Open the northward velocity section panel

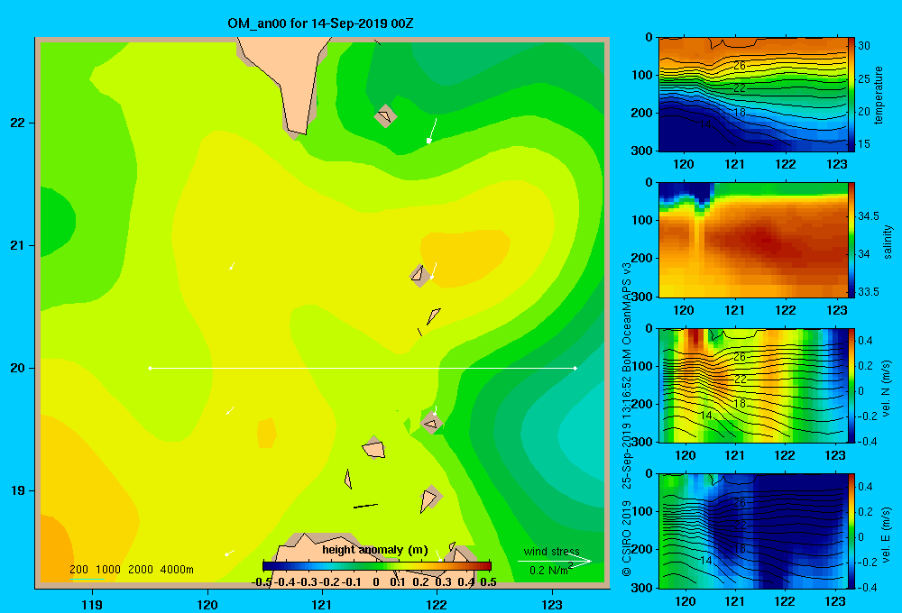tap(753, 385)
